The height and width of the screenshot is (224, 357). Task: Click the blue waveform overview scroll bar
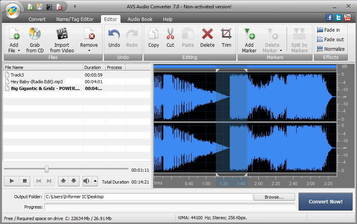tap(245, 67)
